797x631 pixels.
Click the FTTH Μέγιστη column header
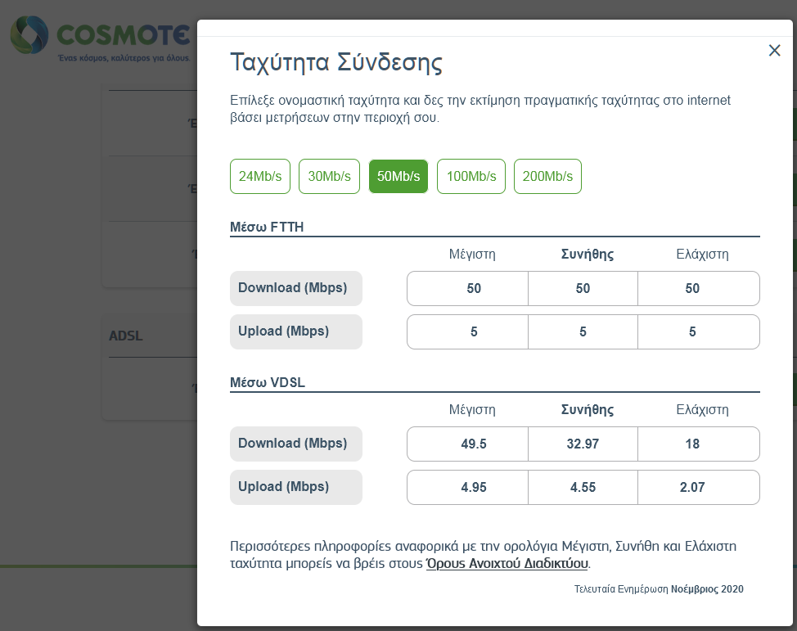pyautogui.click(x=472, y=255)
